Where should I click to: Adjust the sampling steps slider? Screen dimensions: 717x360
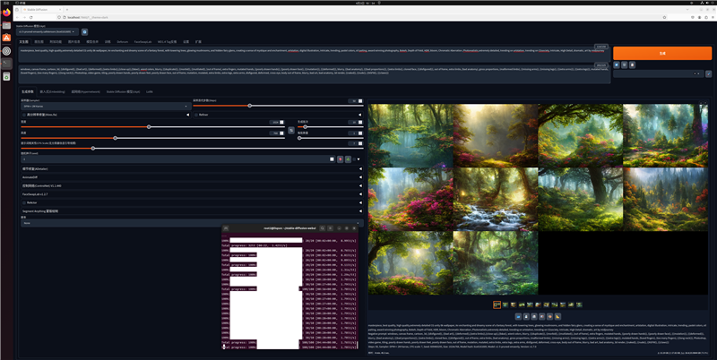click(x=249, y=106)
